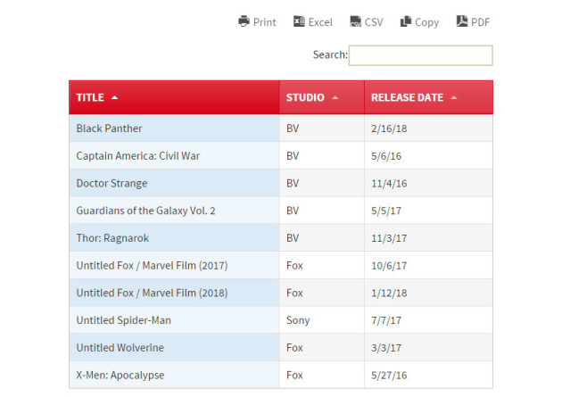Select Captain America: Civil War title
The height and width of the screenshot is (397, 562).
tap(174, 156)
